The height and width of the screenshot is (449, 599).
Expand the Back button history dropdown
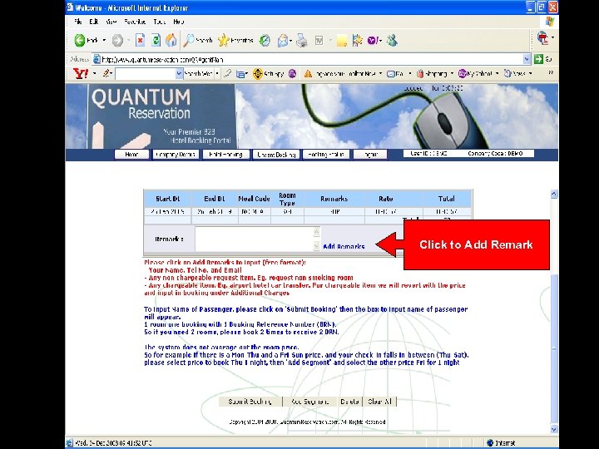coord(103,40)
